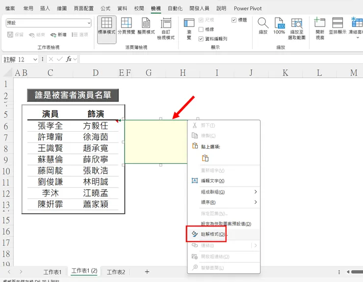Expand the 凍結窗格 dropdown arrow
The height and width of the screenshot is (282, 363).
pos(358,37)
